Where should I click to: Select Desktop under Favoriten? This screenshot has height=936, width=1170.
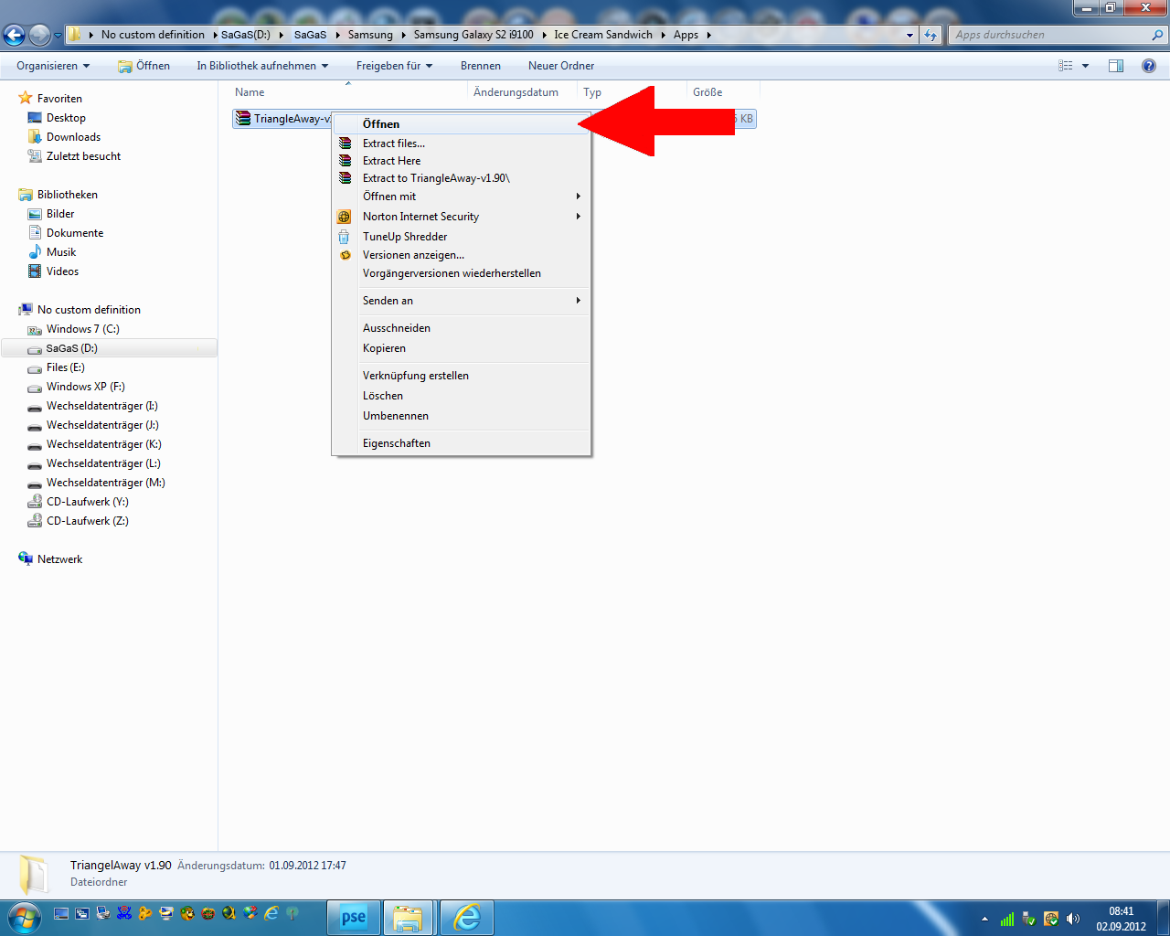tap(66, 118)
